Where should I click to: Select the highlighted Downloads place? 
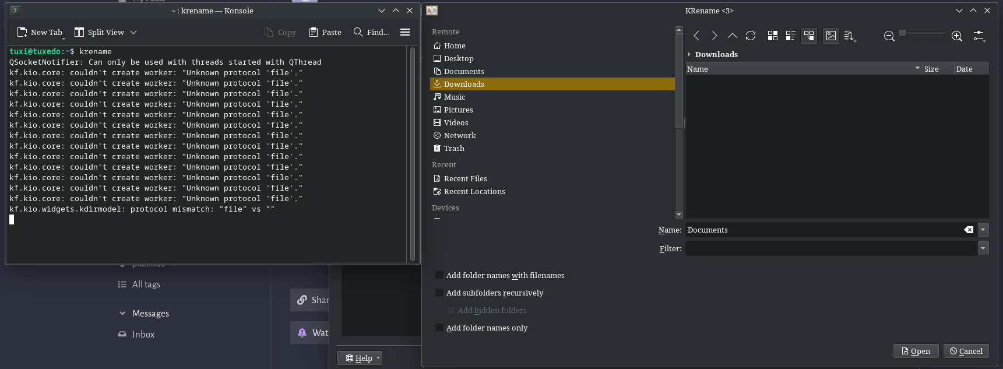[x=552, y=84]
